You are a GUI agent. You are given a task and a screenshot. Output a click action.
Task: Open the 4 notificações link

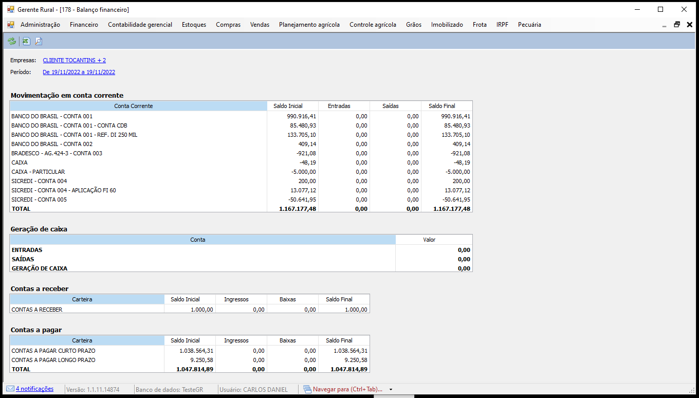(x=34, y=389)
